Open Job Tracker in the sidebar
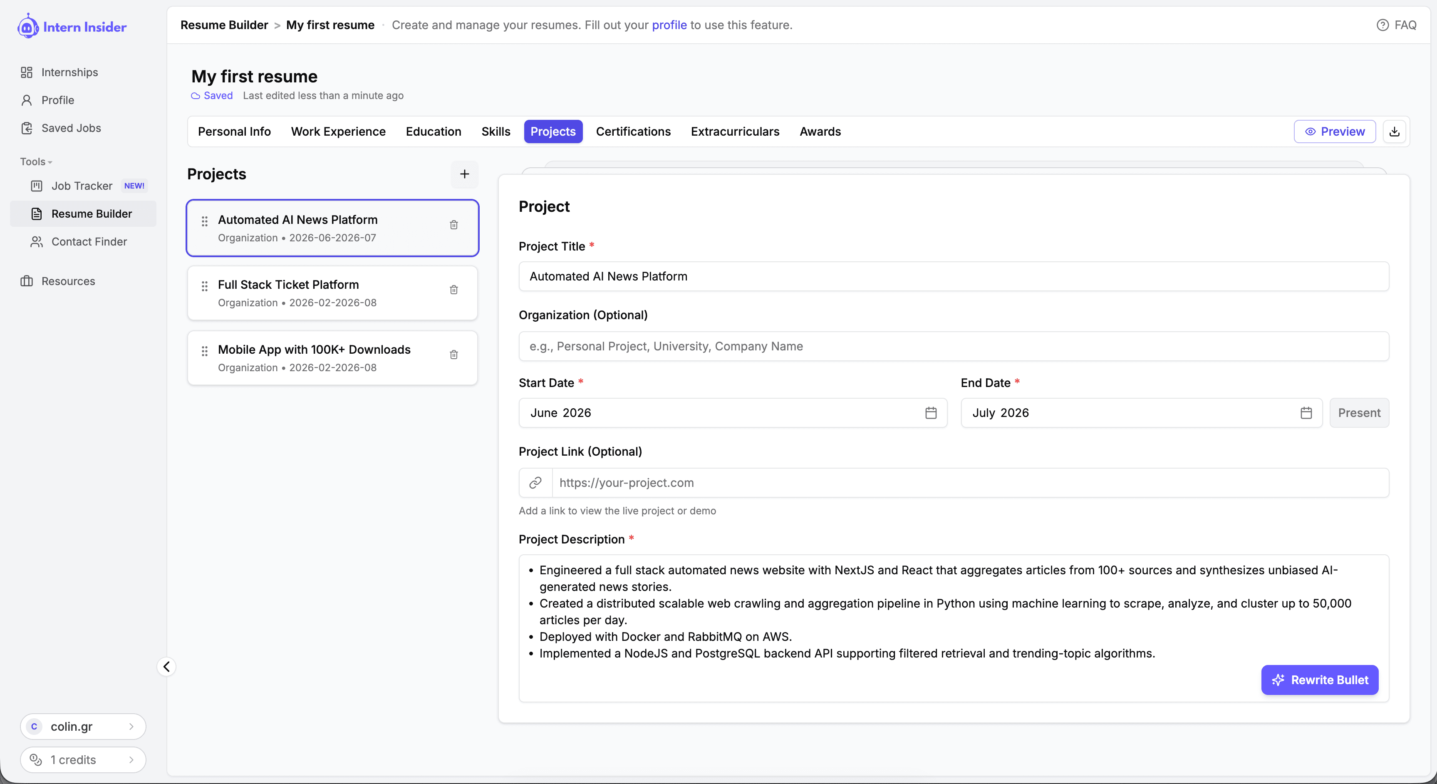 pyautogui.click(x=82, y=186)
